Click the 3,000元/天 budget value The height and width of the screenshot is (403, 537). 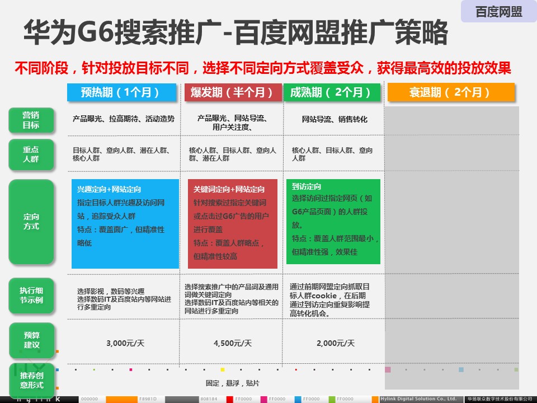point(124,343)
